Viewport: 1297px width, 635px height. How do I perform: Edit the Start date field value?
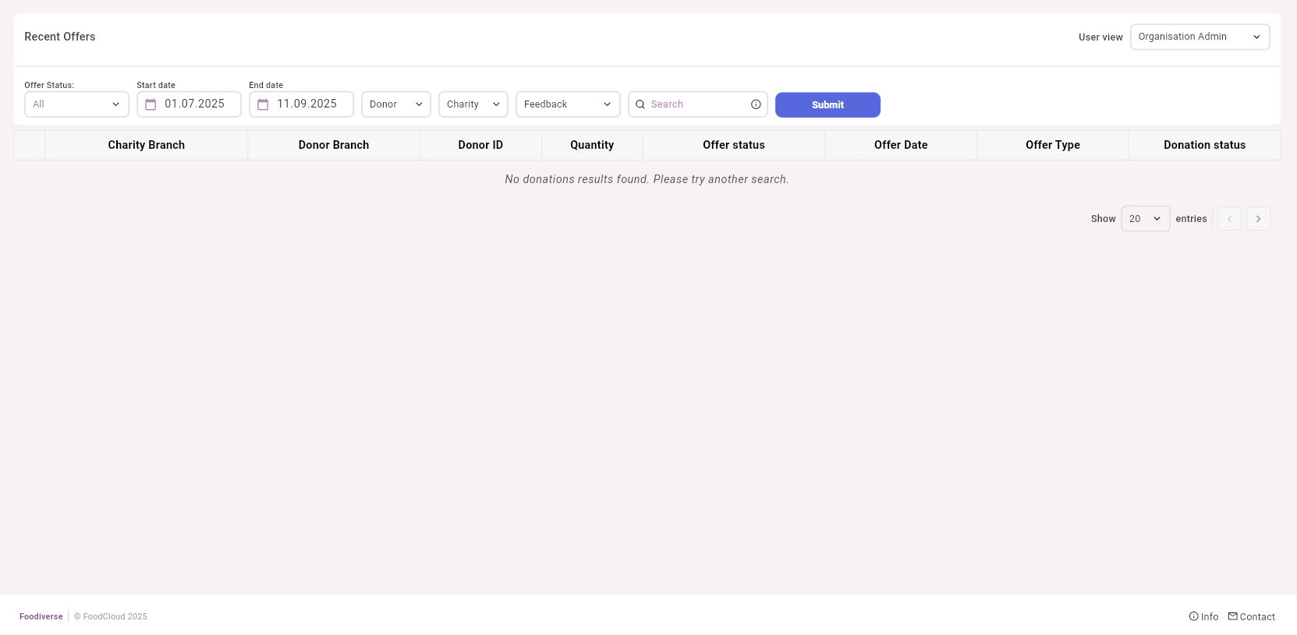click(195, 104)
